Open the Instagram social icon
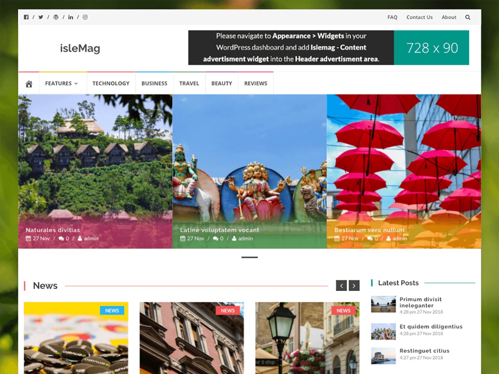The height and width of the screenshot is (374, 499). click(85, 17)
